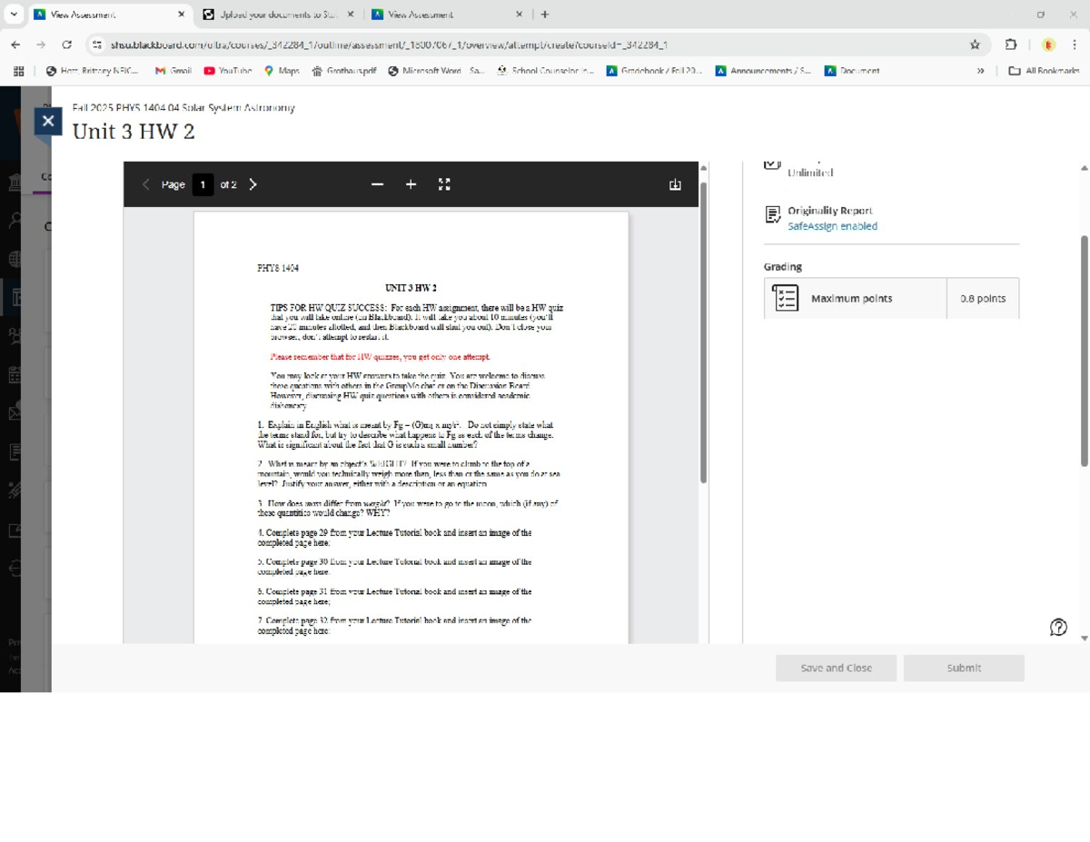Show more hidden bookmarks chevron
This screenshot has height=842, width=1090.
coord(981,71)
